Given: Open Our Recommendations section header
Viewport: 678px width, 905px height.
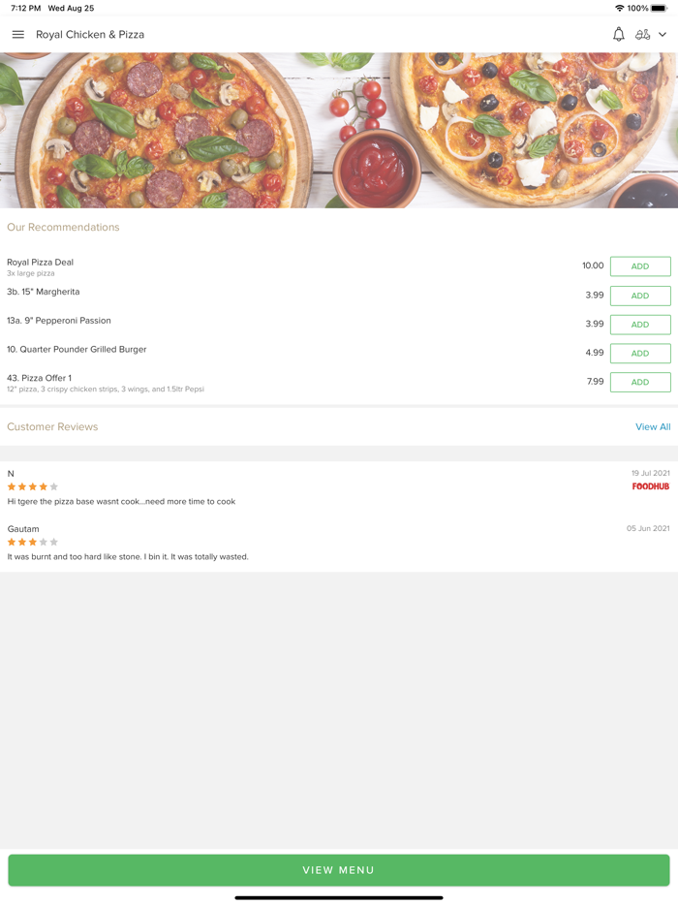Looking at the screenshot, I should point(63,227).
